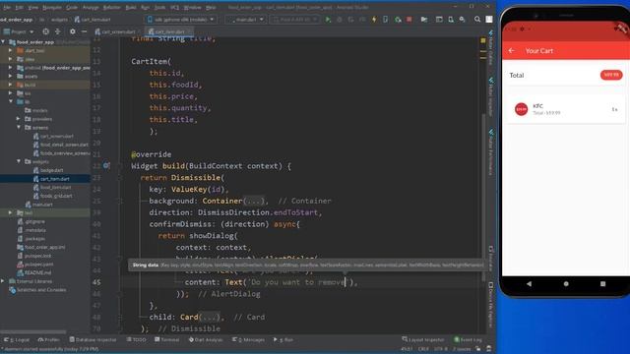Viewport: 630px width, 354px height.
Task: Tap the KFC cart item in emulator
Action: [x=565, y=109]
